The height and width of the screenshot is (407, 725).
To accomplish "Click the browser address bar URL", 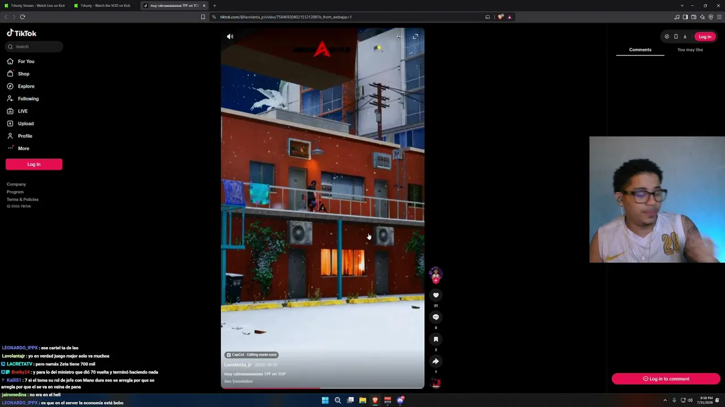I will tap(286, 17).
